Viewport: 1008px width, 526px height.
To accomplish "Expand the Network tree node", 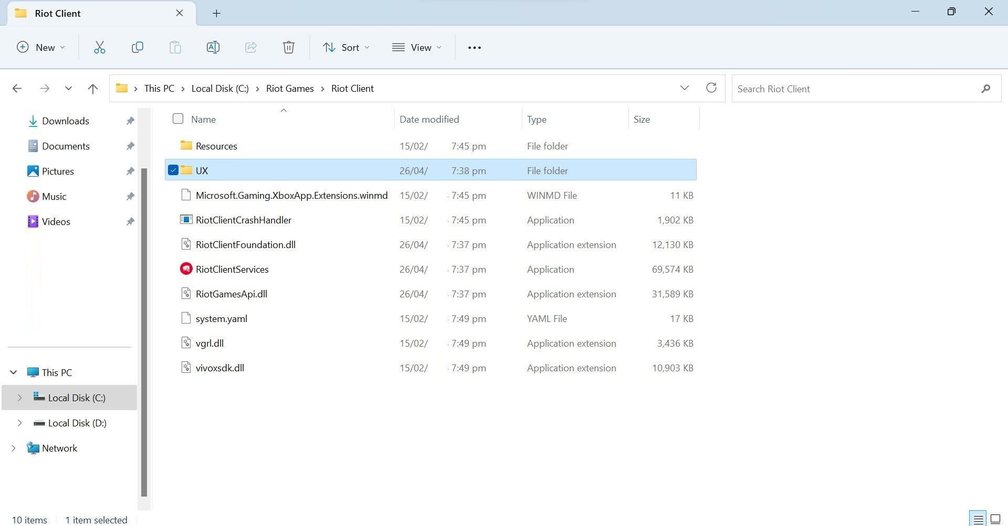I will coord(14,448).
